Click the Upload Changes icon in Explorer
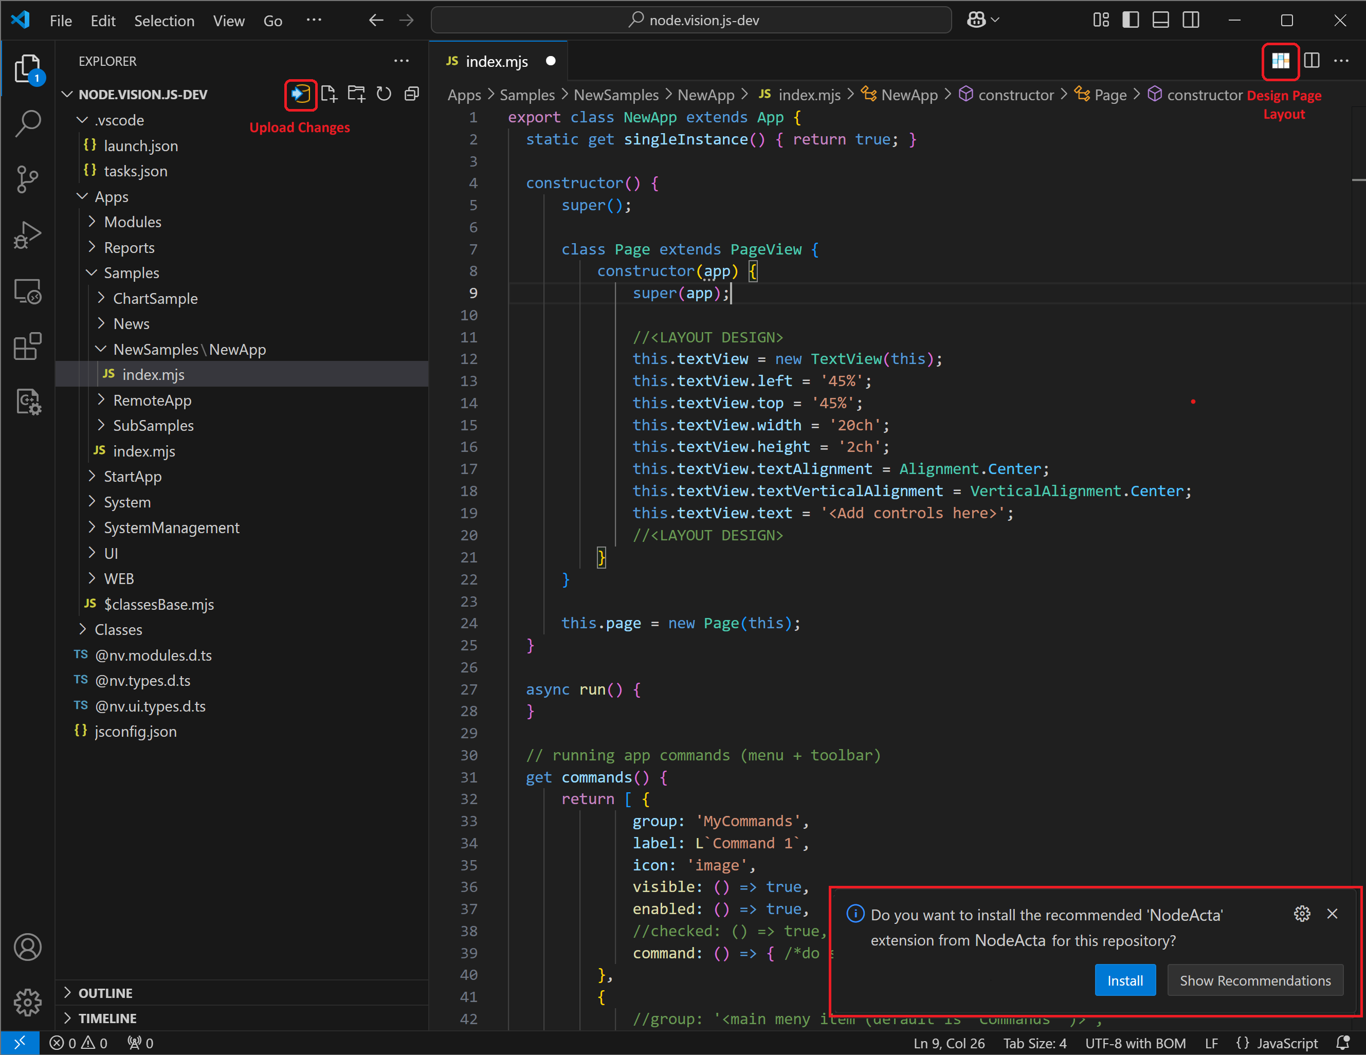Screen dimensions: 1366x1055 300,95
